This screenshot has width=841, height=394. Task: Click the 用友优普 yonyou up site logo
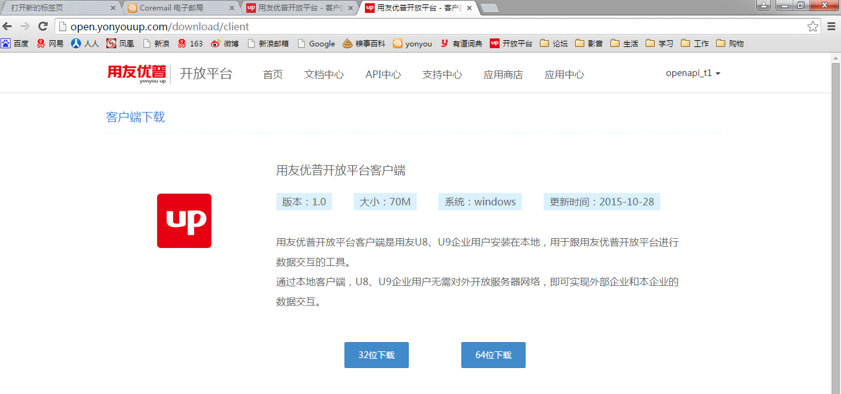click(137, 74)
